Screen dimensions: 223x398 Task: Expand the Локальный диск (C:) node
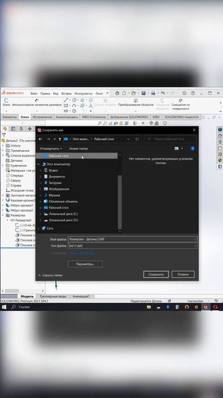(x=40, y=214)
